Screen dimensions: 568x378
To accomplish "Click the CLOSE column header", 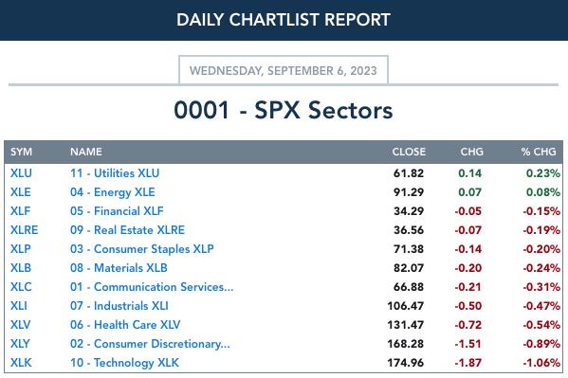I will 409,152.
